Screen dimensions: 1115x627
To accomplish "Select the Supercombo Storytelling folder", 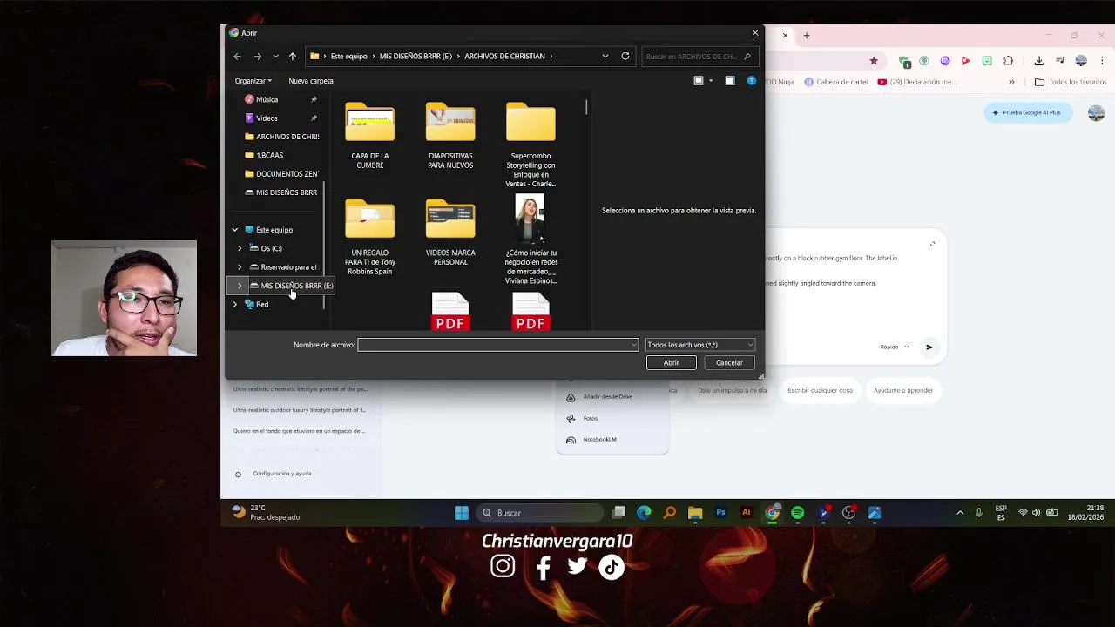I will tap(530, 145).
